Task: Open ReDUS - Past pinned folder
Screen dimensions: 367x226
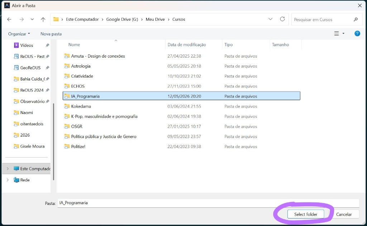Action: click(x=29, y=56)
